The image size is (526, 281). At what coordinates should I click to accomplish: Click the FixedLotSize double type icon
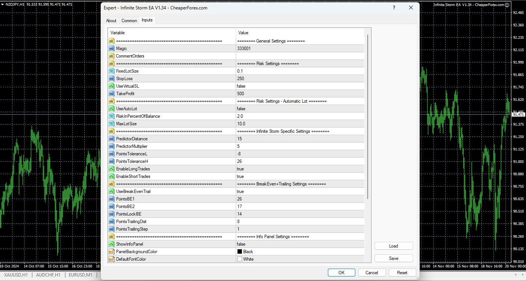point(111,71)
